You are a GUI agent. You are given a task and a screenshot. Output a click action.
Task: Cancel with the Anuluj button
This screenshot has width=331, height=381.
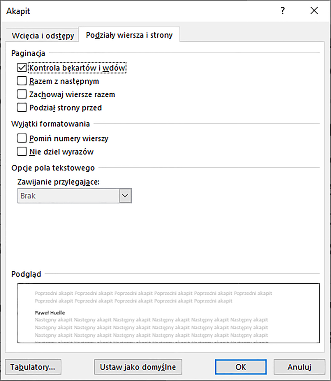point(299,367)
